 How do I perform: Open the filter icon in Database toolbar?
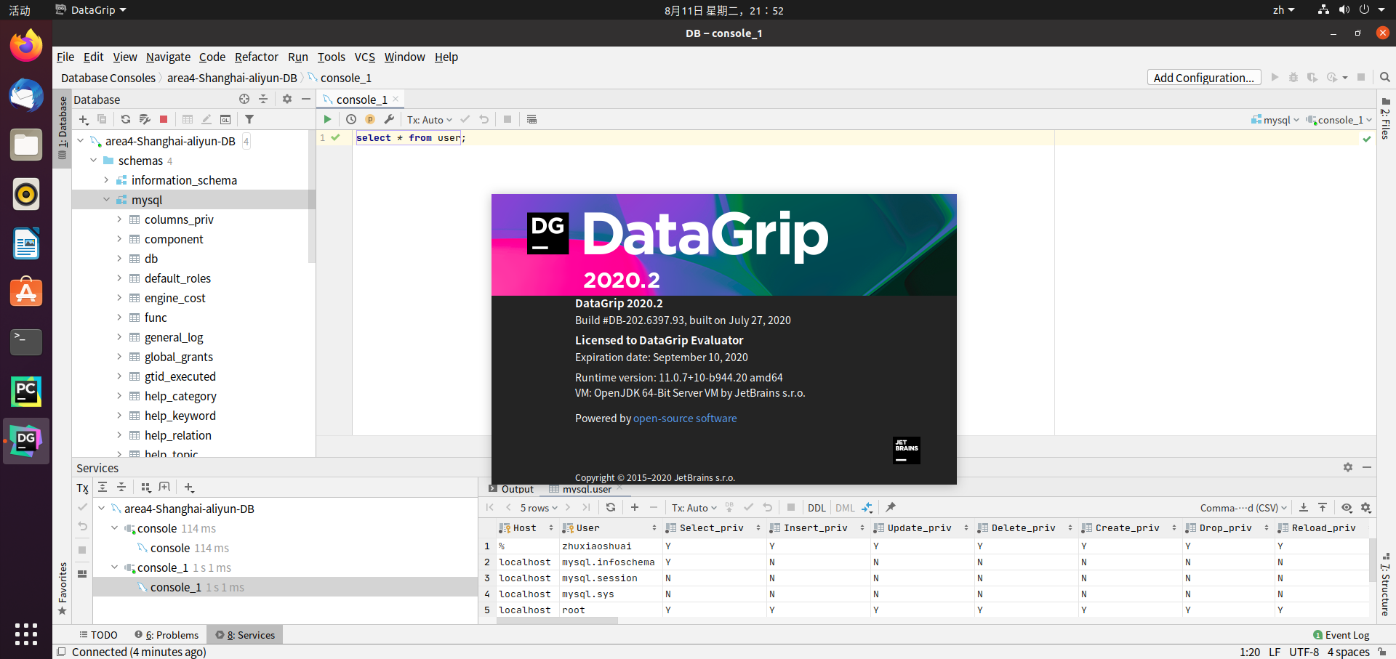pyautogui.click(x=249, y=119)
